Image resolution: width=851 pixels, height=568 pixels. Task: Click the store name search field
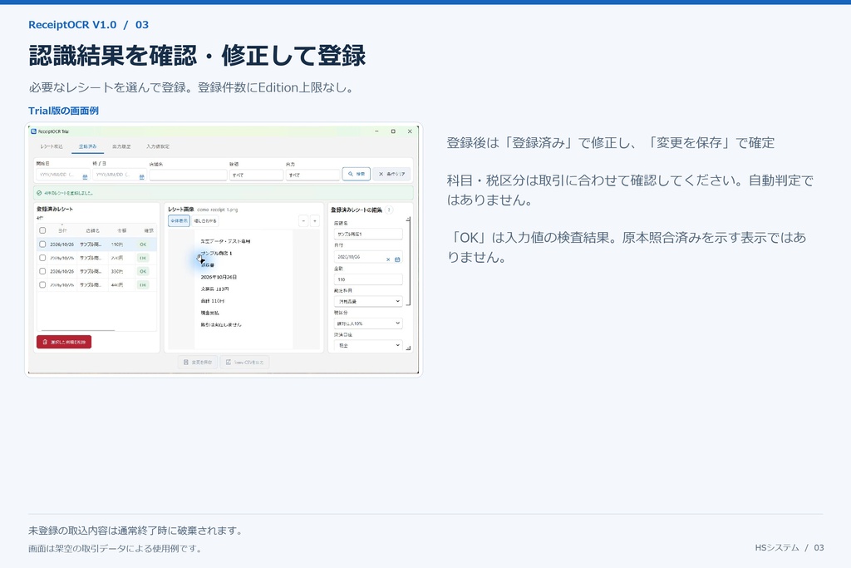tap(188, 175)
